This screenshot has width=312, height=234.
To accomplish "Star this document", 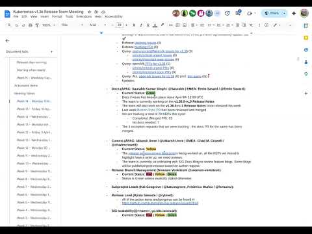I will coord(89,12).
